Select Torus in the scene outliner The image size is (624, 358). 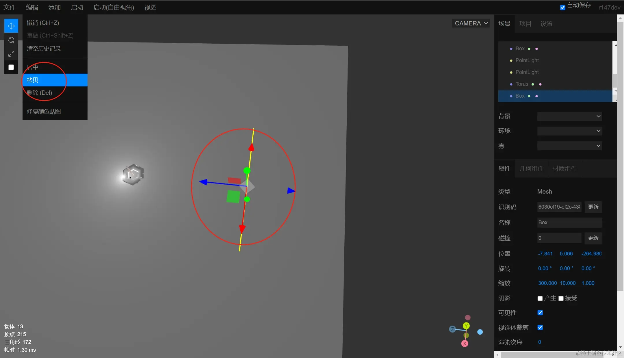[x=522, y=84]
